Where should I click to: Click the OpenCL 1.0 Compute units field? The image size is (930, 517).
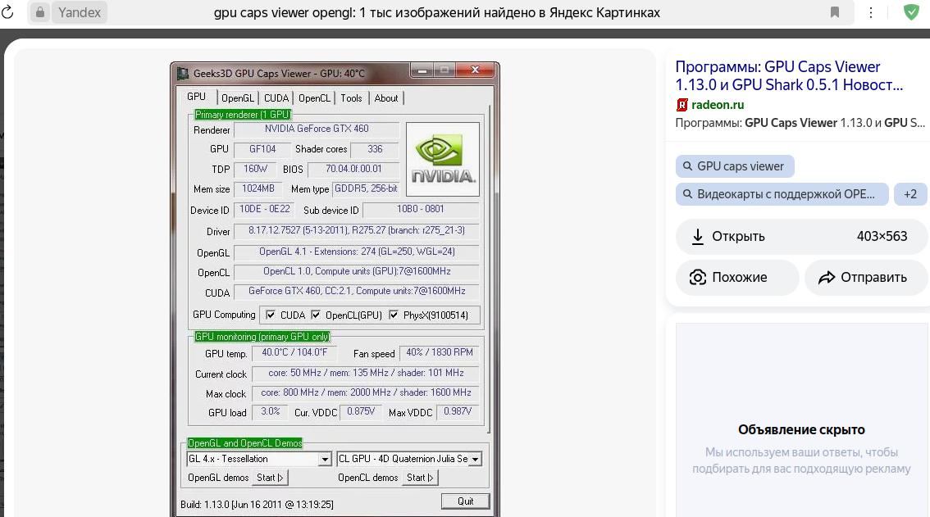[357, 272]
